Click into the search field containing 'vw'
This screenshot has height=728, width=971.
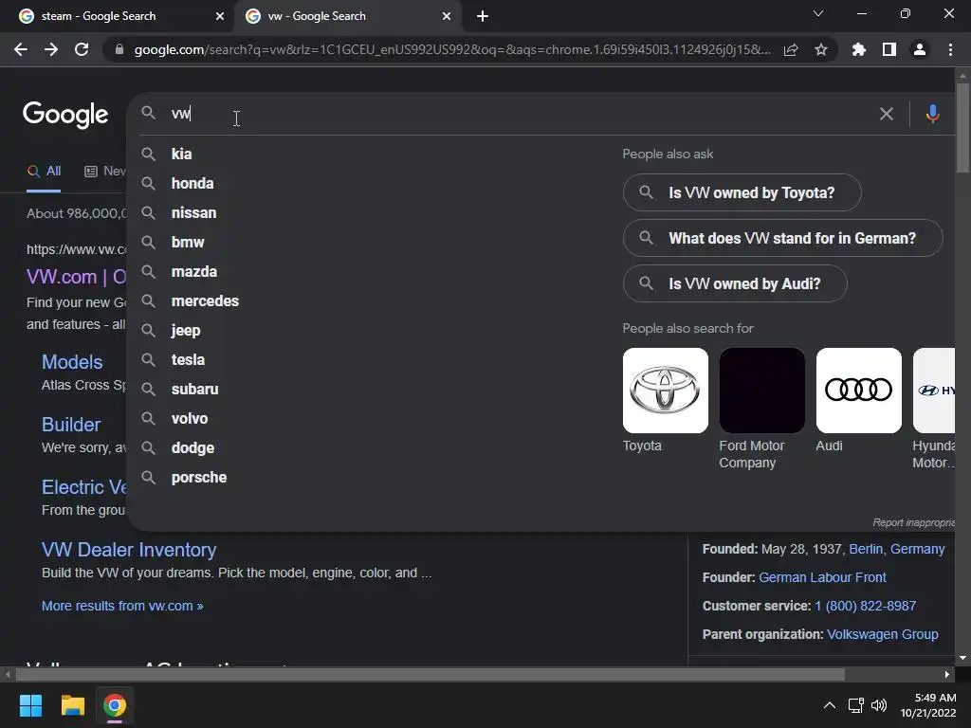click(x=521, y=114)
